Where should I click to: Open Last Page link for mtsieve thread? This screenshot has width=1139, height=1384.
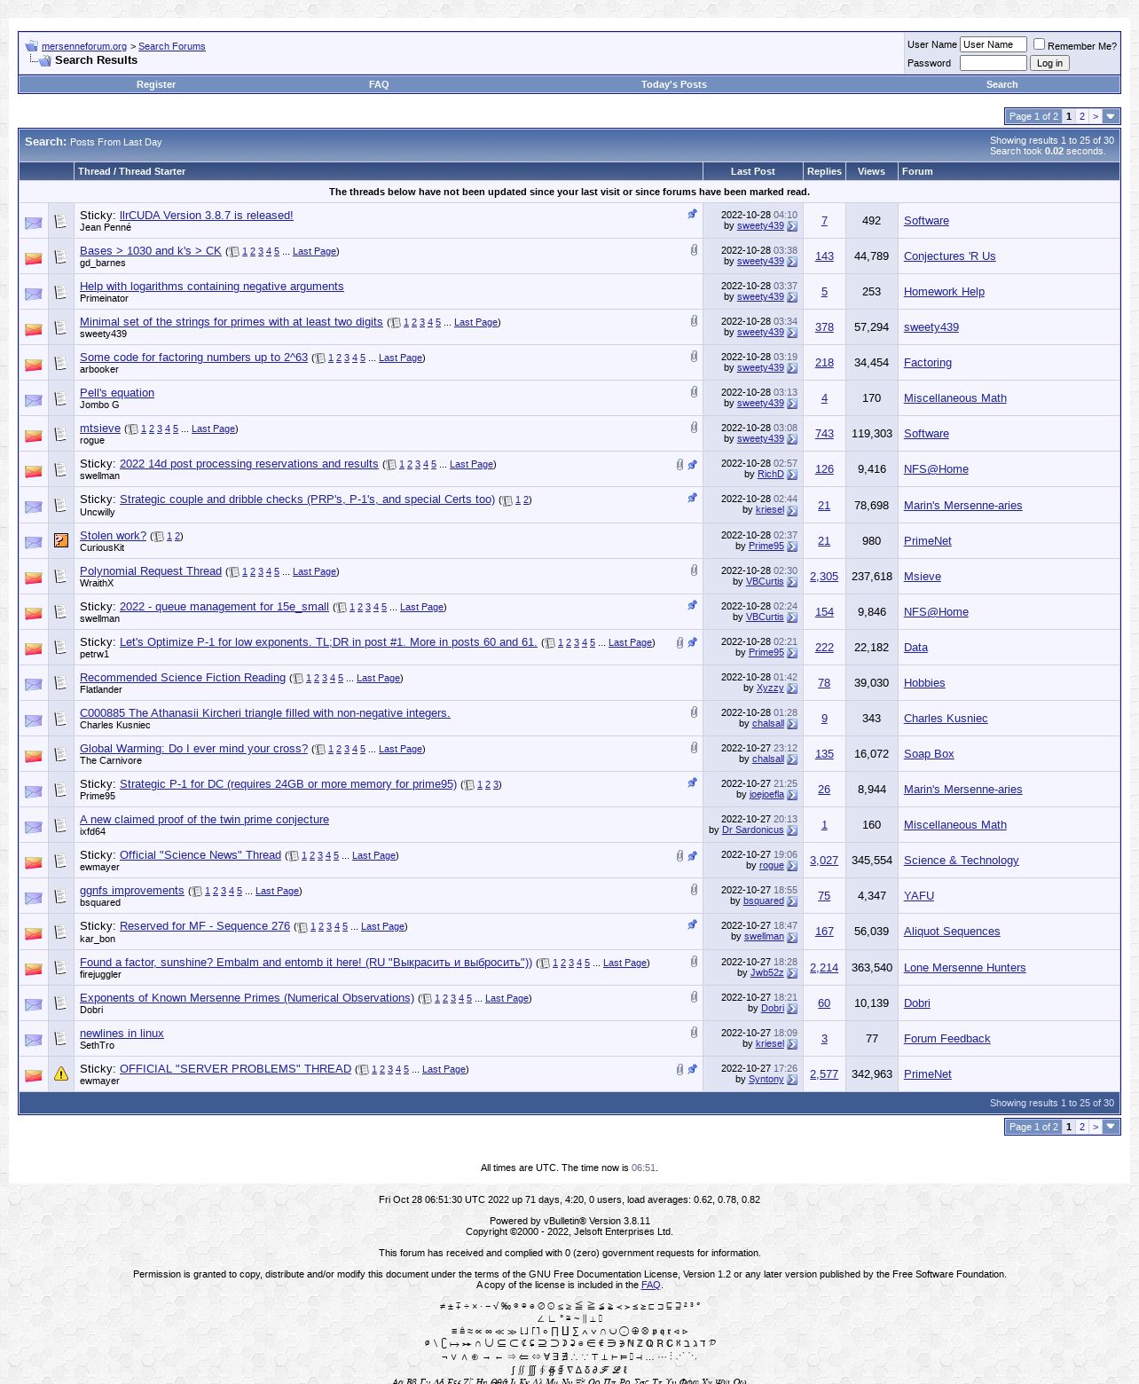tap(214, 429)
